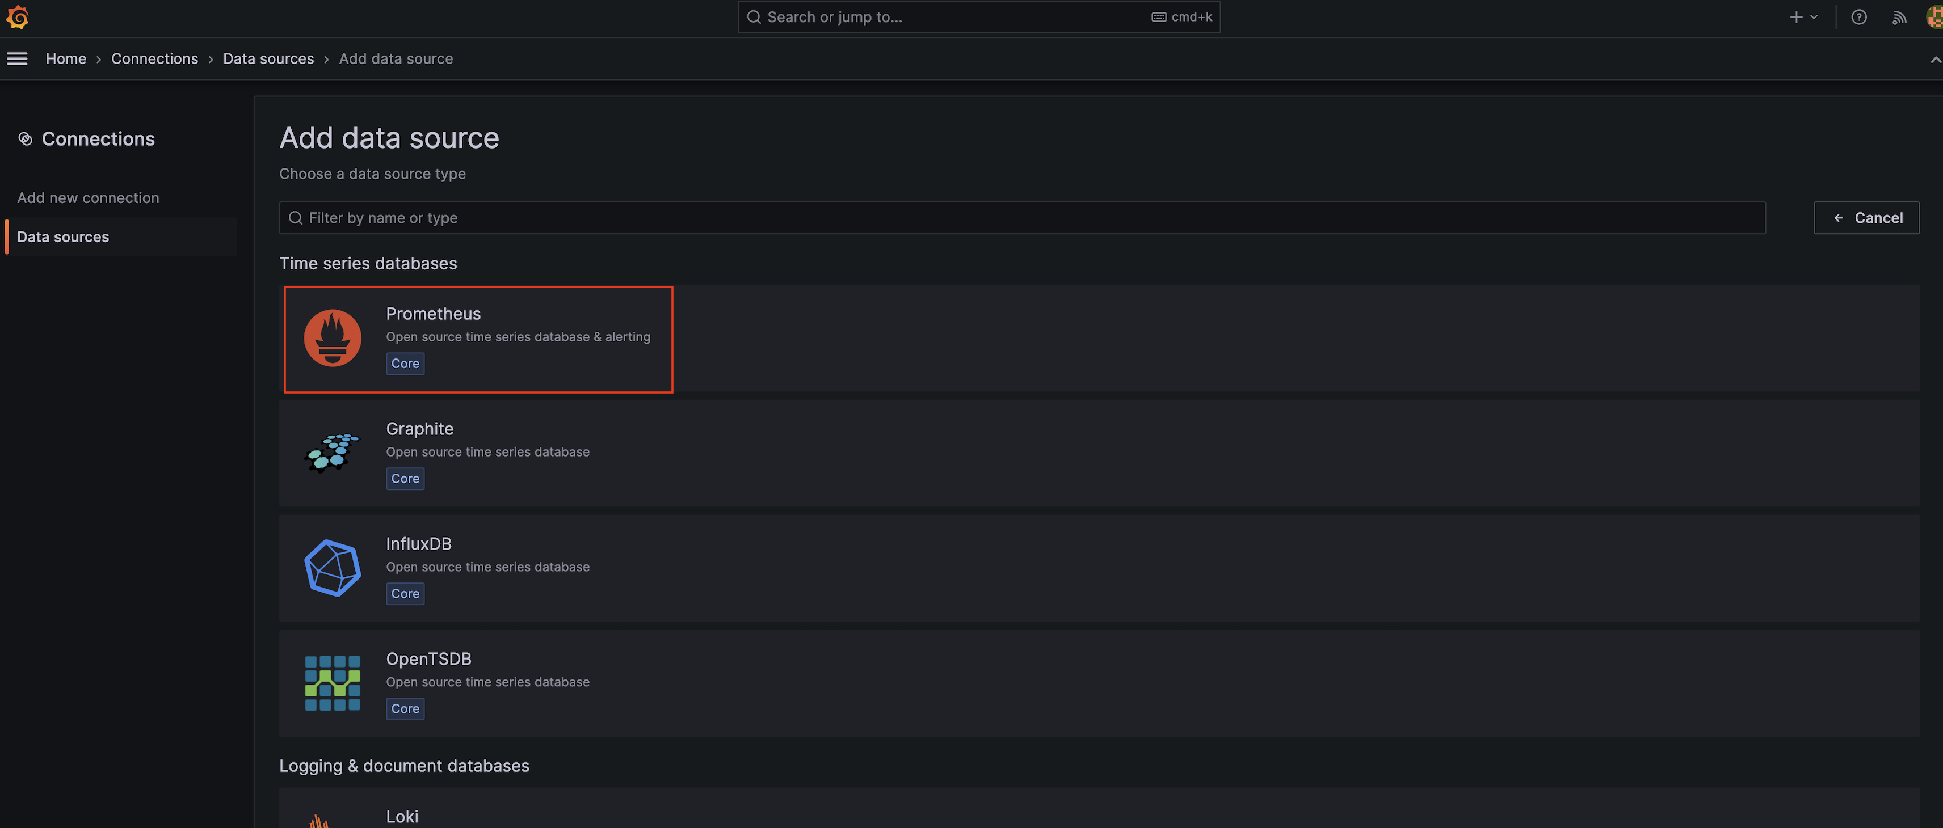The height and width of the screenshot is (828, 1943).
Task: Go to Home breadcrumb link
Action: pos(66,59)
